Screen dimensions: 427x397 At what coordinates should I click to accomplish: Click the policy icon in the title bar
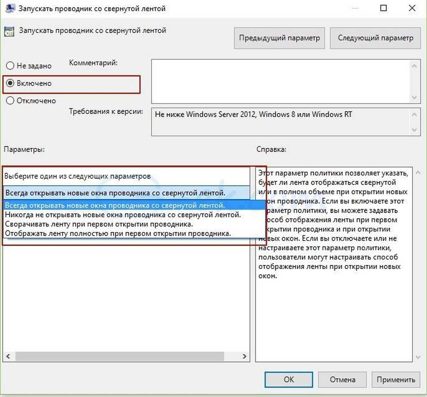tap(10, 8)
